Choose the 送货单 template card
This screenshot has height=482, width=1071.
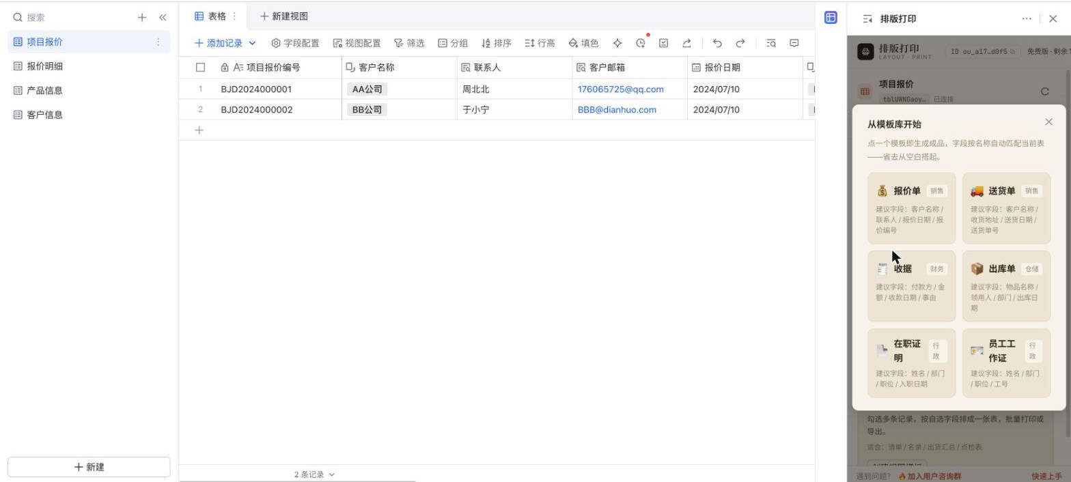pyautogui.click(x=1007, y=208)
